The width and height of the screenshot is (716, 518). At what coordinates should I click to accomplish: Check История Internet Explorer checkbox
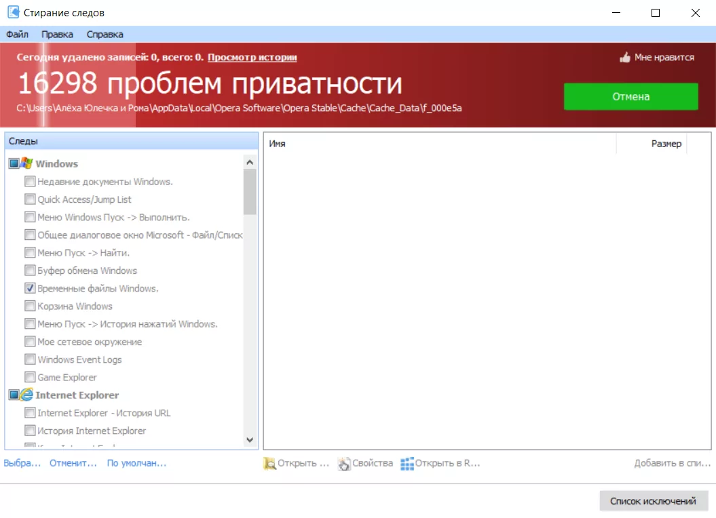[30, 431]
